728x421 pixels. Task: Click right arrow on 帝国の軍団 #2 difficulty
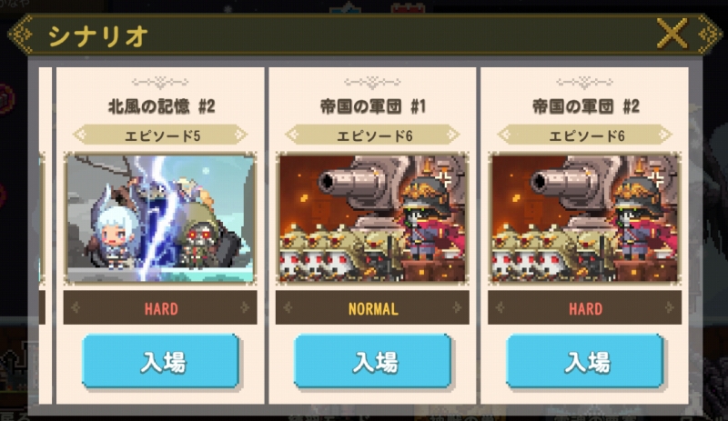point(670,307)
